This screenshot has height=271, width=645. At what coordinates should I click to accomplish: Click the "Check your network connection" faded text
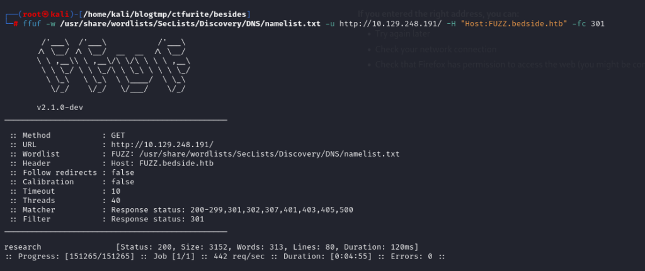pos(436,50)
